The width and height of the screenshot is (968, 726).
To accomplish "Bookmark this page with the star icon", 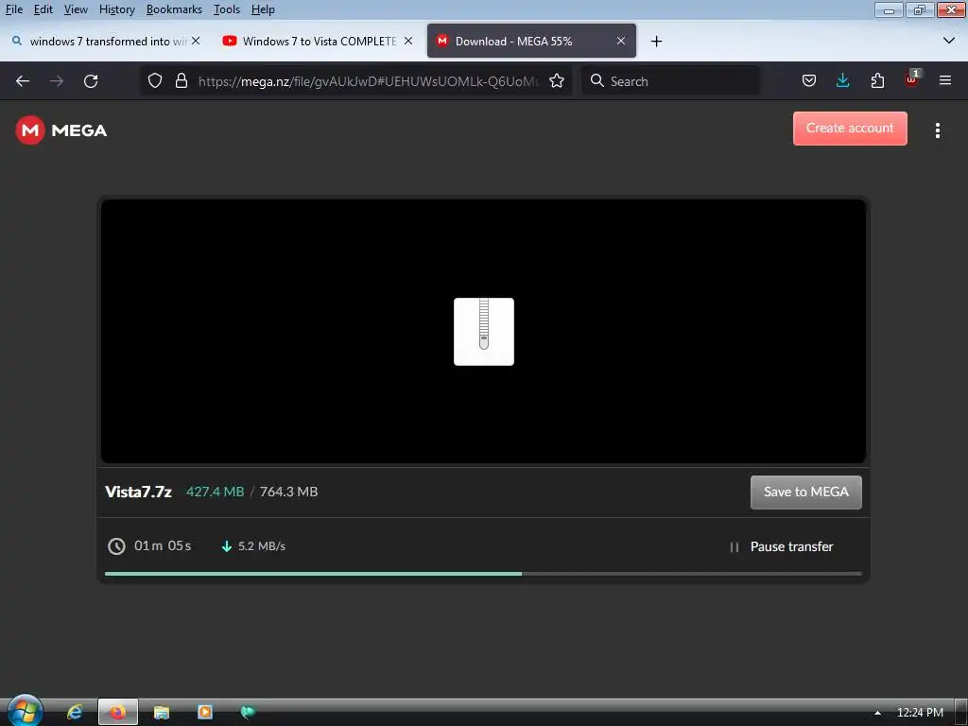I will [557, 81].
